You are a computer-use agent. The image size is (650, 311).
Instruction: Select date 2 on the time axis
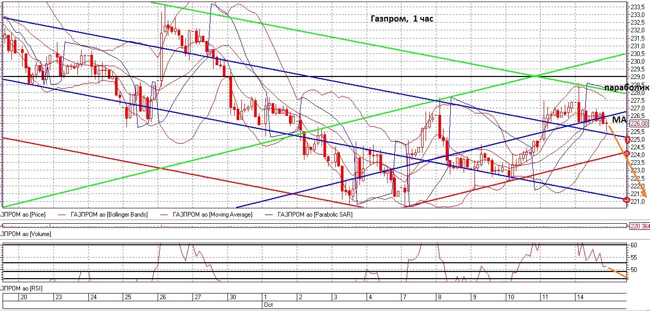tap(300, 297)
